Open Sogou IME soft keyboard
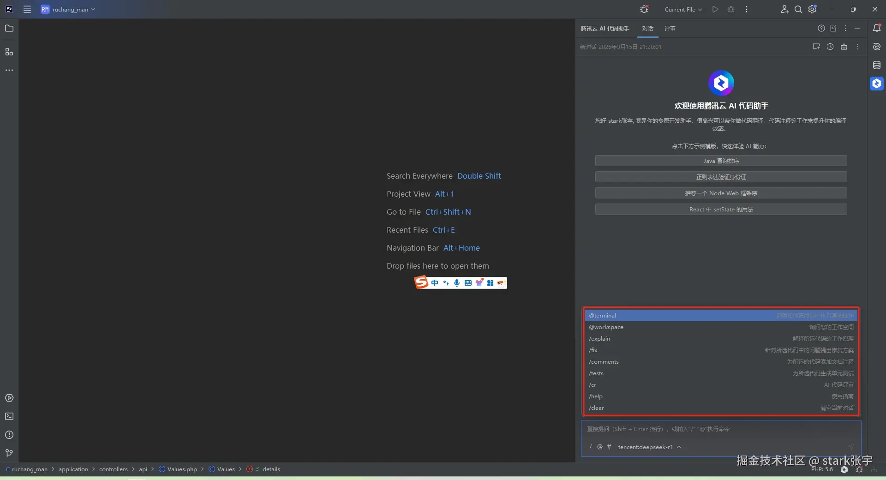886x480 pixels. [x=468, y=283]
